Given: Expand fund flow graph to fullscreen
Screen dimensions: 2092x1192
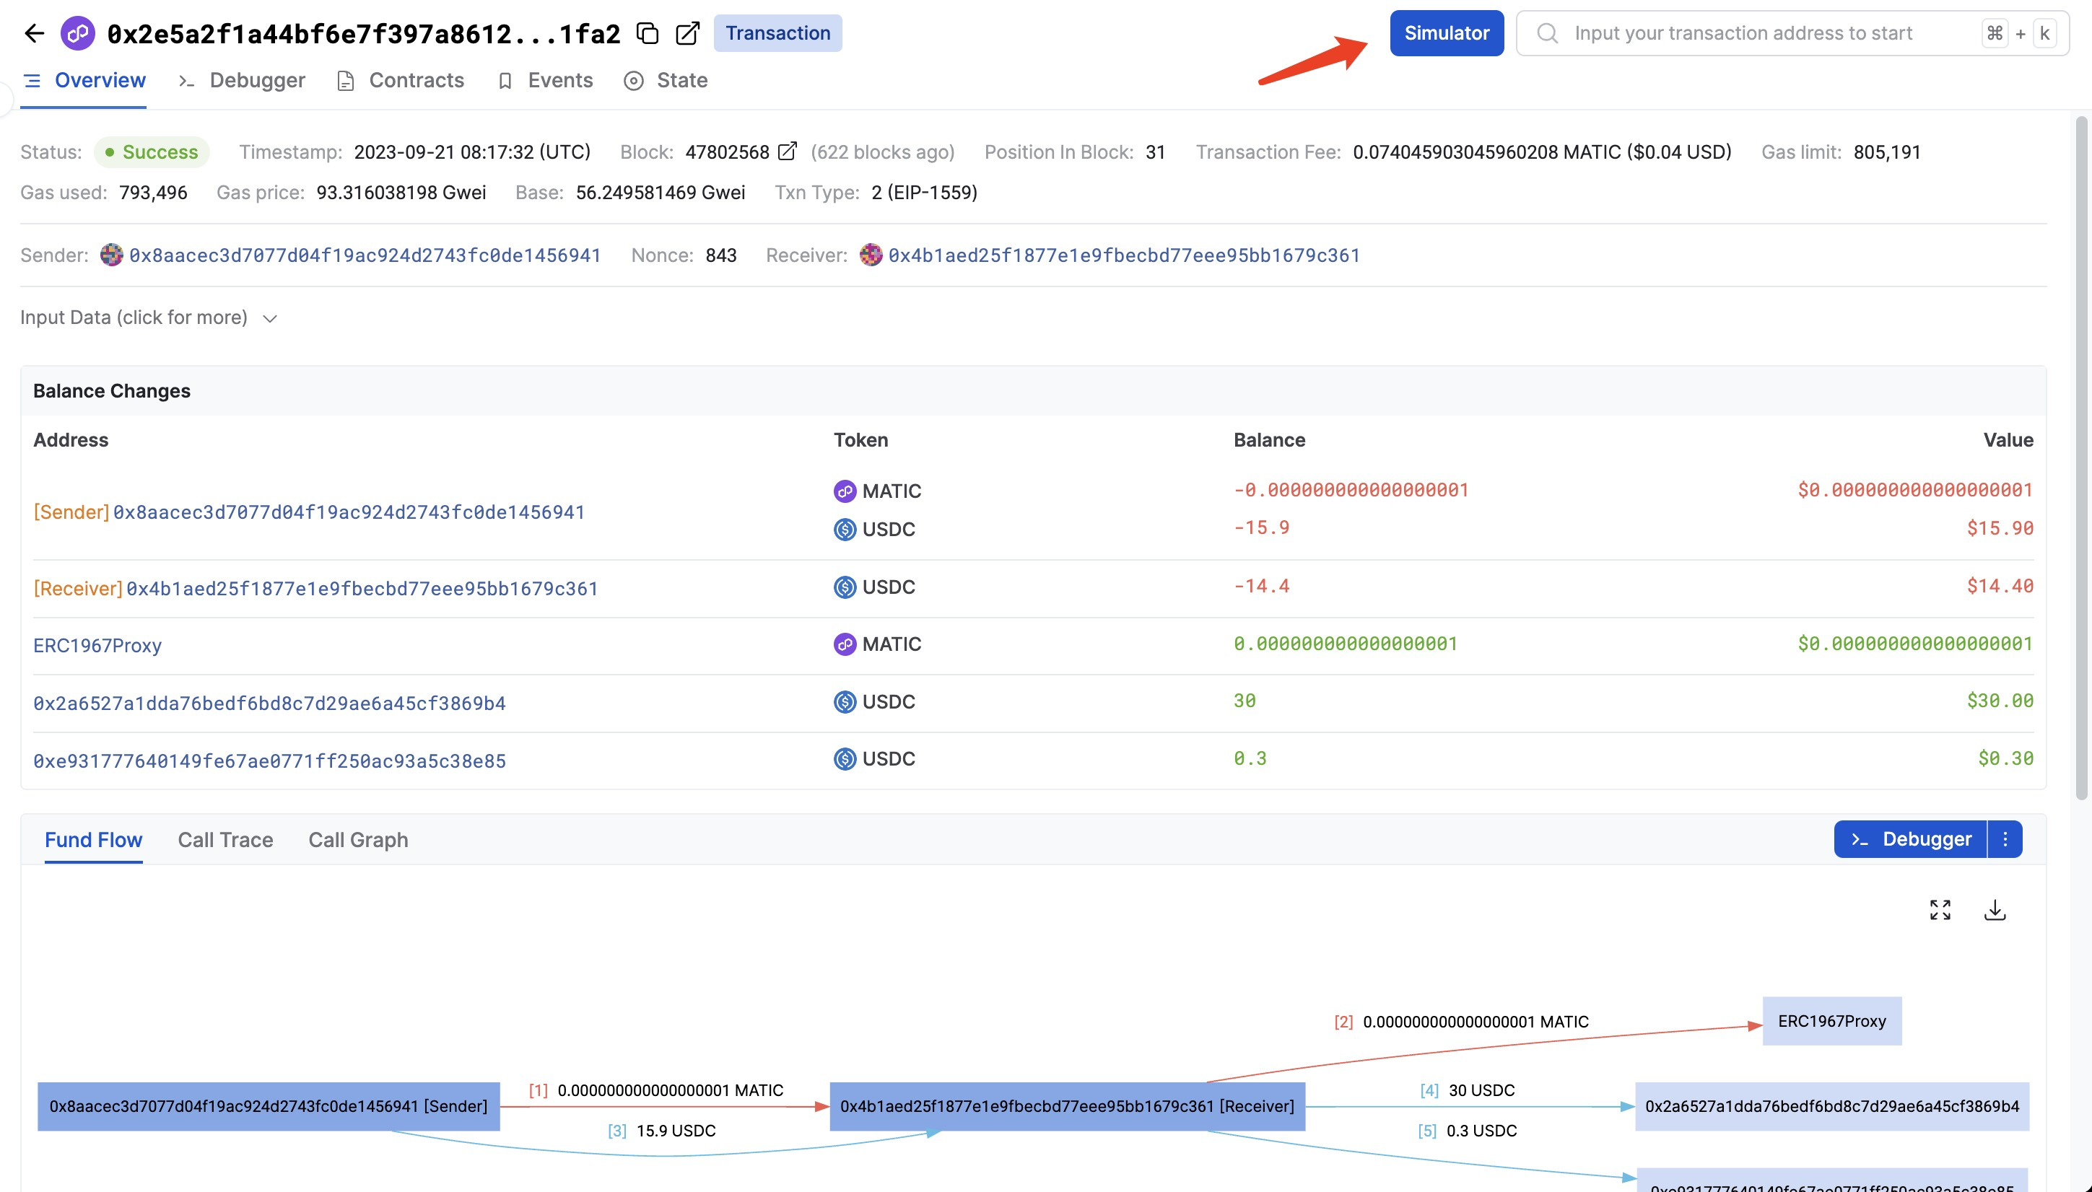Looking at the screenshot, I should click(1940, 910).
